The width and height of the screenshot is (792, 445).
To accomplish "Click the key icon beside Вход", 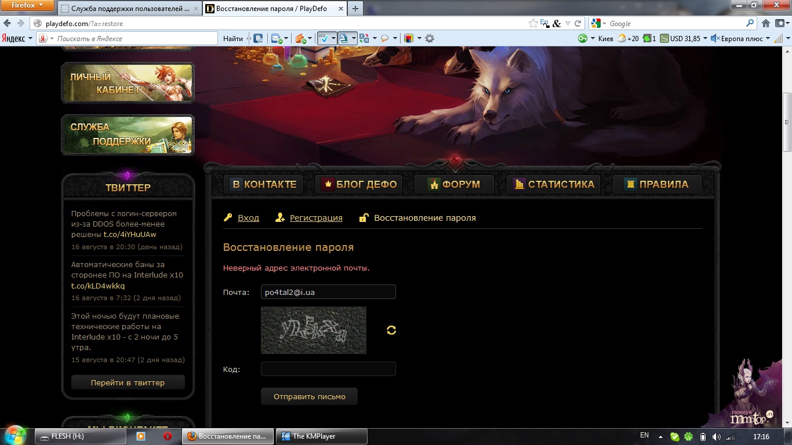I will click(228, 218).
